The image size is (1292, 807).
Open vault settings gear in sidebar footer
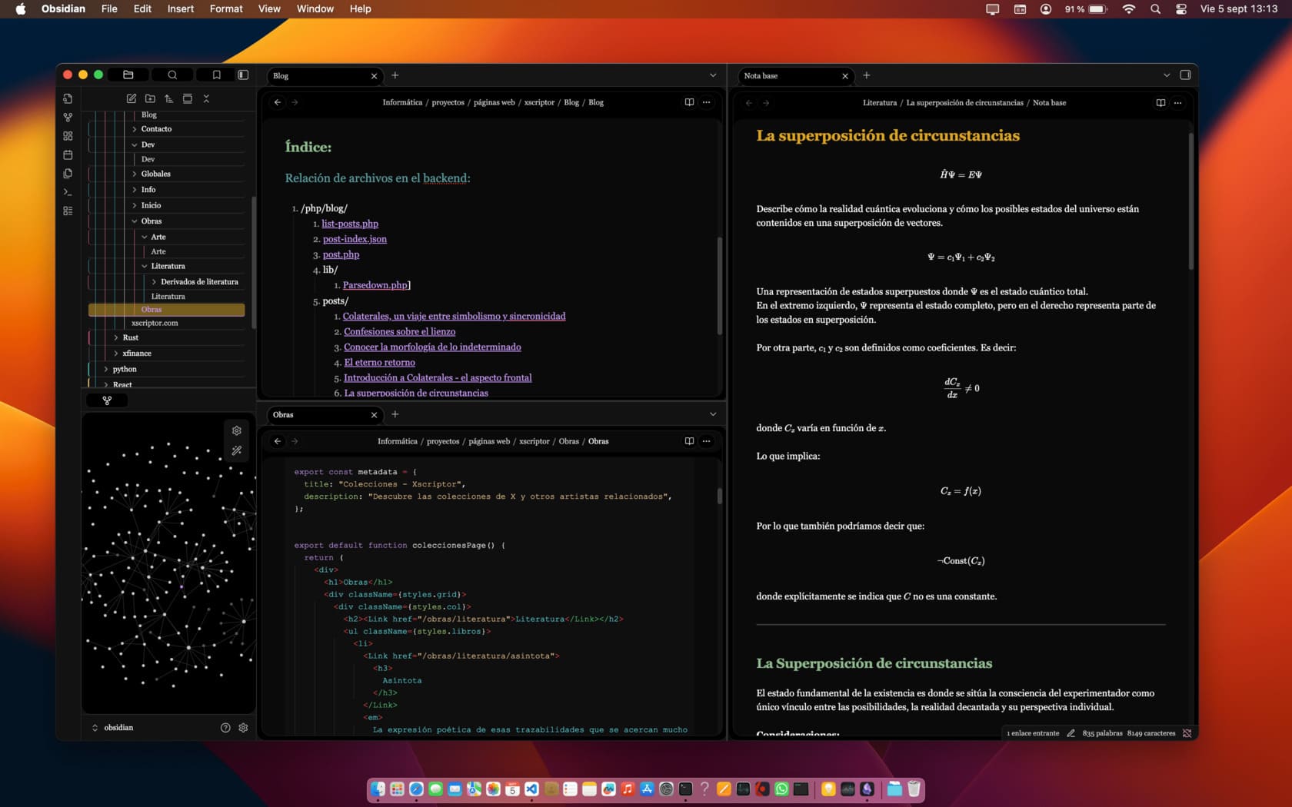tap(243, 728)
